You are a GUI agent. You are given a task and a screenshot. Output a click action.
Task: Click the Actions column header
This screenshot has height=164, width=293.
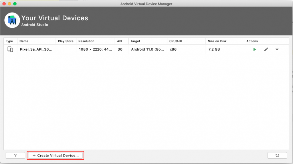(266, 41)
